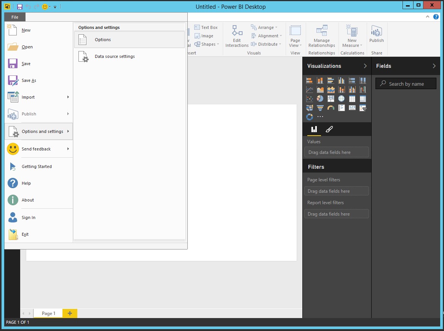The height and width of the screenshot is (331, 444).
Task: Insert a Text Box from ribbon
Action: [206, 27]
